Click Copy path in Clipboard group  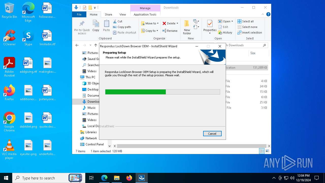122,27
